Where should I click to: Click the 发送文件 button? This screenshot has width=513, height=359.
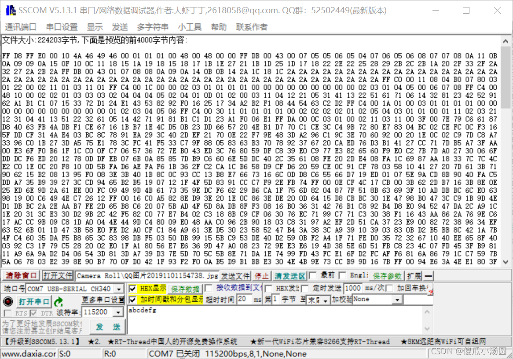coord(235,276)
